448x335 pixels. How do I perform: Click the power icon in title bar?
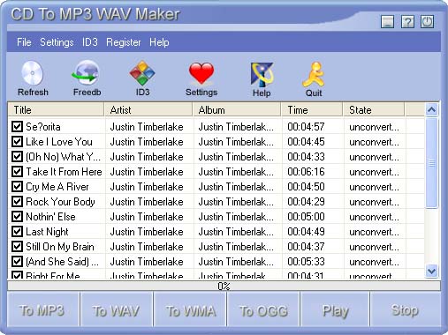click(x=427, y=22)
